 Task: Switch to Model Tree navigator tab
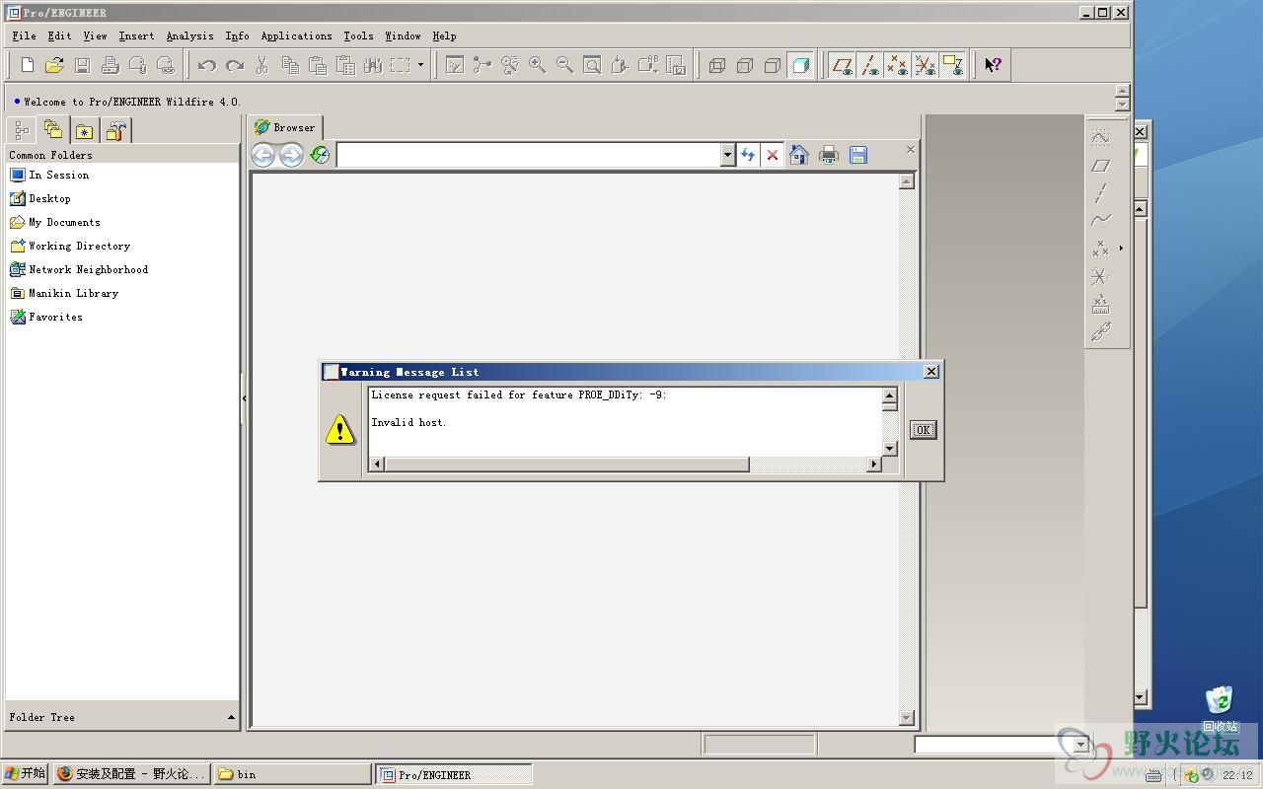coord(21,130)
